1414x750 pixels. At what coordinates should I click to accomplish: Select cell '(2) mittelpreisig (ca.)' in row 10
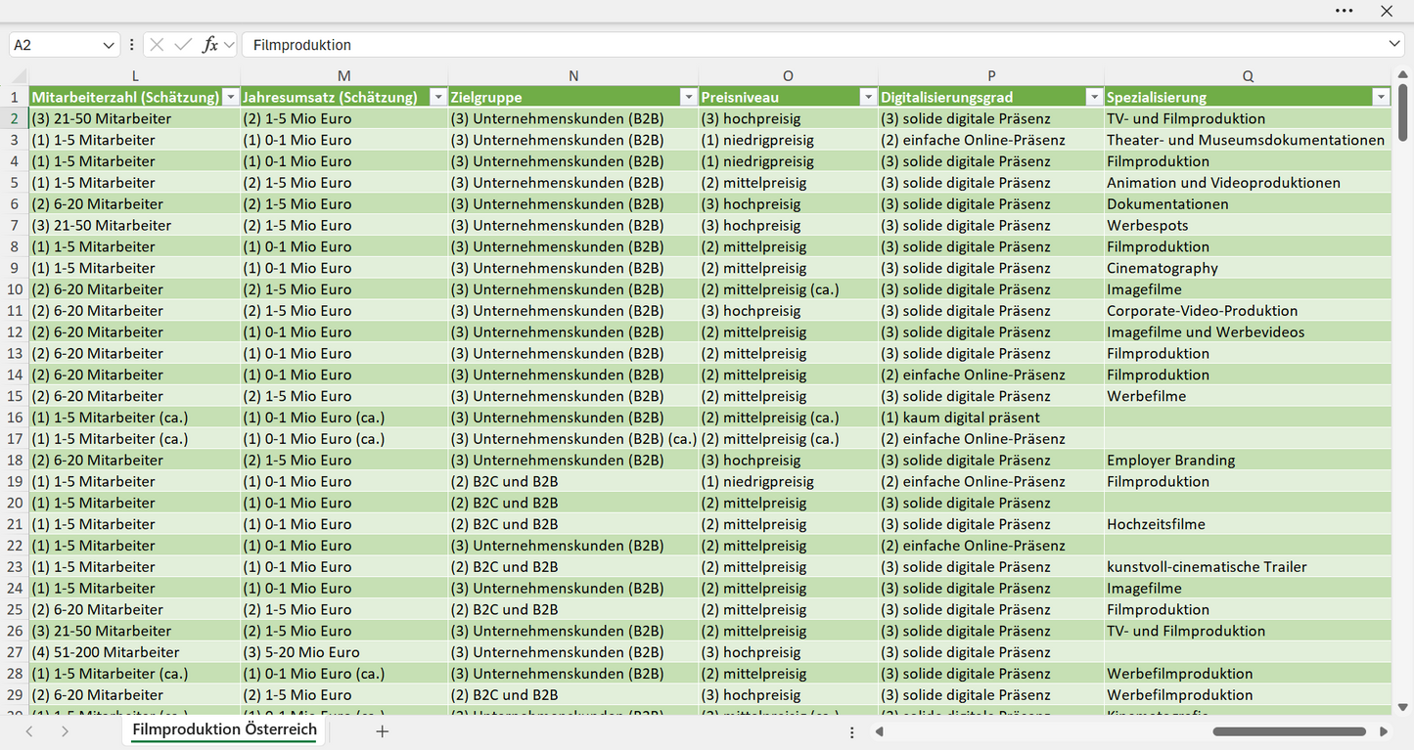pos(789,289)
